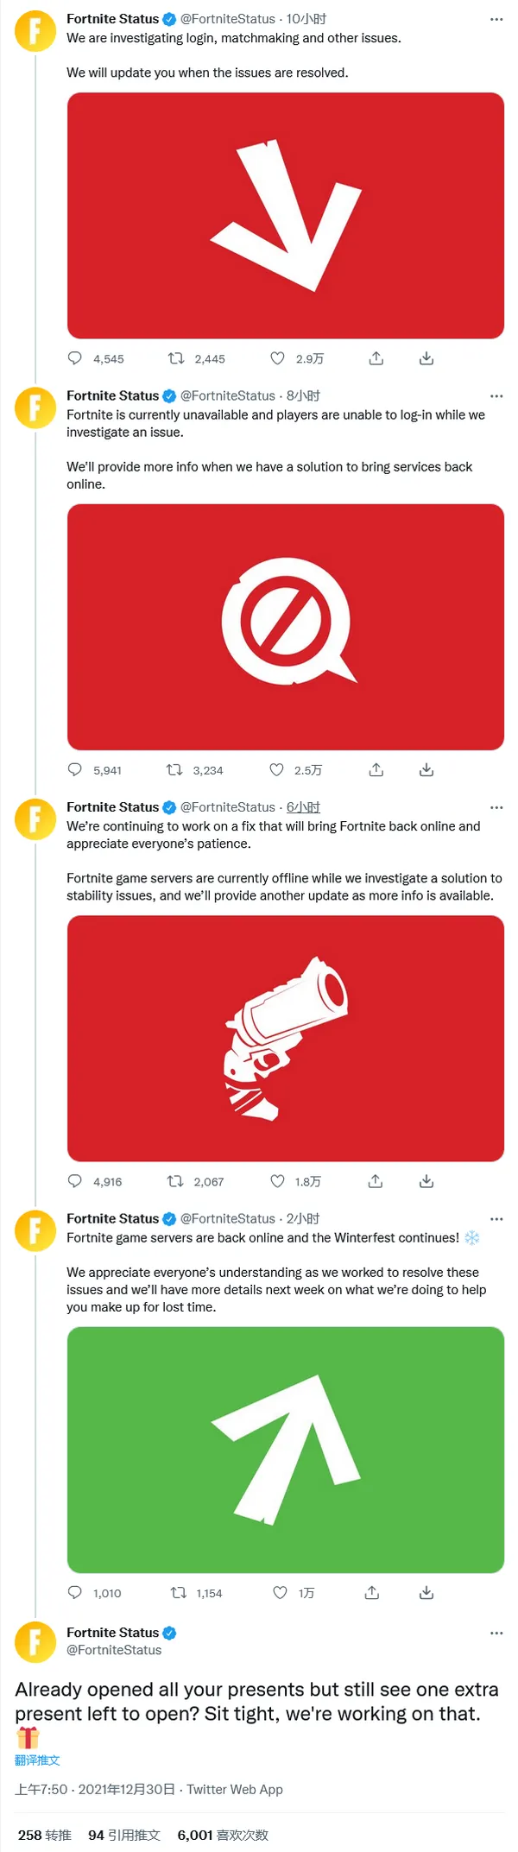This screenshot has height=1852, width=518.
Task: Click the Fortnite Status avatar on the last tweet
Action: (35, 1643)
